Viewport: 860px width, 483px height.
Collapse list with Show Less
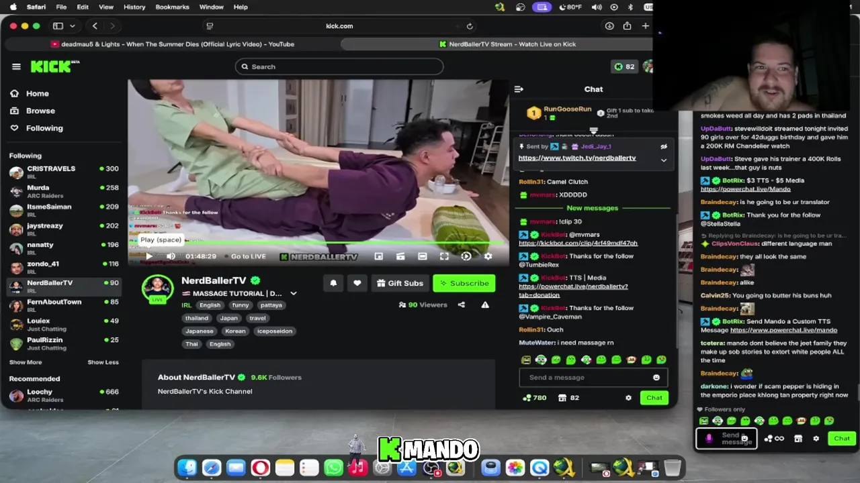[x=103, y=362]
